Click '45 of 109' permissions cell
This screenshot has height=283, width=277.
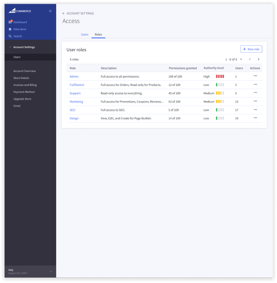point(174,93)
